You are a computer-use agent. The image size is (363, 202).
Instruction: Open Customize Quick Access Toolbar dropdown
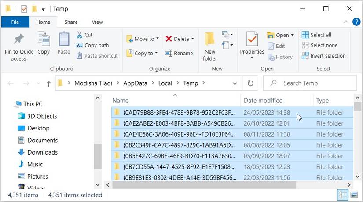pyautogui.click(x=43, y=9)
